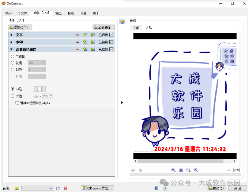This screenshot has width=249, height=192.
Task: Switch to the 关于 tab
Action: [96, 13]
